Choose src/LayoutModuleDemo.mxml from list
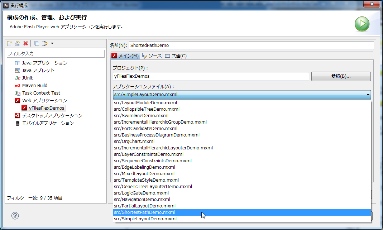 click(x=242, y=103)
